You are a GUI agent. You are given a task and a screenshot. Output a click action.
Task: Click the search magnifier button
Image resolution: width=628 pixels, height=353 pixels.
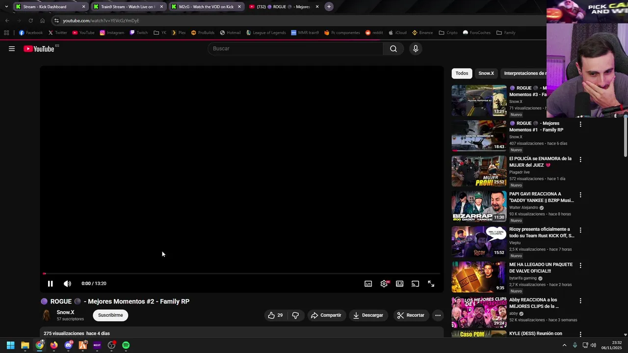point(393,49)
